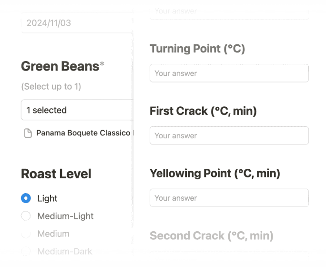This screenshot has height=267, width=326.
Task: Click the Yellowing Point (°C, min) label
Action: [x=214, y=173]
